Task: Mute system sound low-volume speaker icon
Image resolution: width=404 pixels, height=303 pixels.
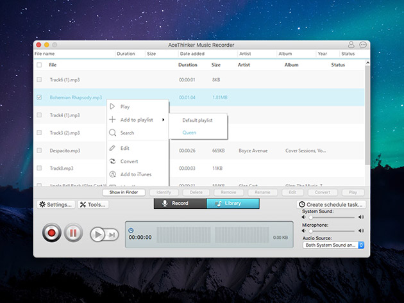Action: [304, 217]
